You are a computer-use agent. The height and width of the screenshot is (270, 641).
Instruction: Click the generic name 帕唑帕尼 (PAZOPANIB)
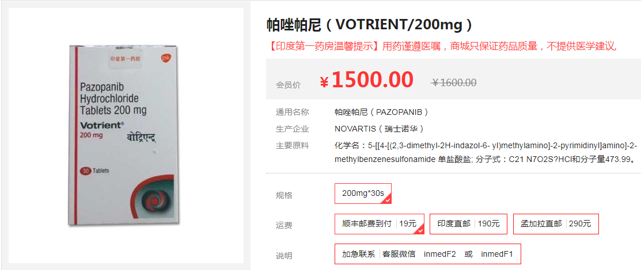click(x=381, y=112)
